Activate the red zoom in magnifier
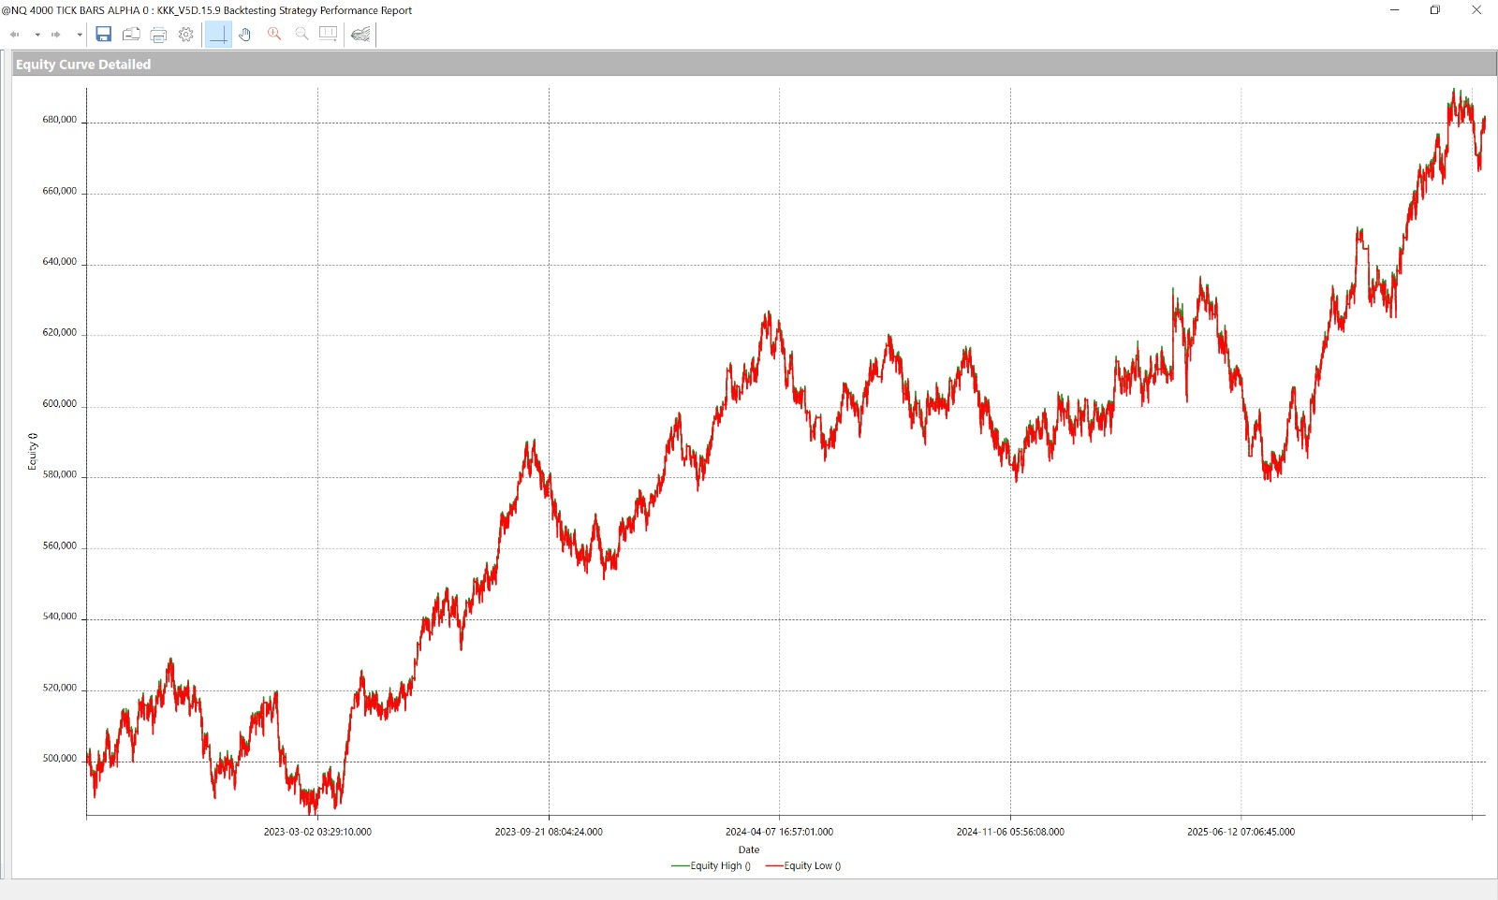 (274, 35)
